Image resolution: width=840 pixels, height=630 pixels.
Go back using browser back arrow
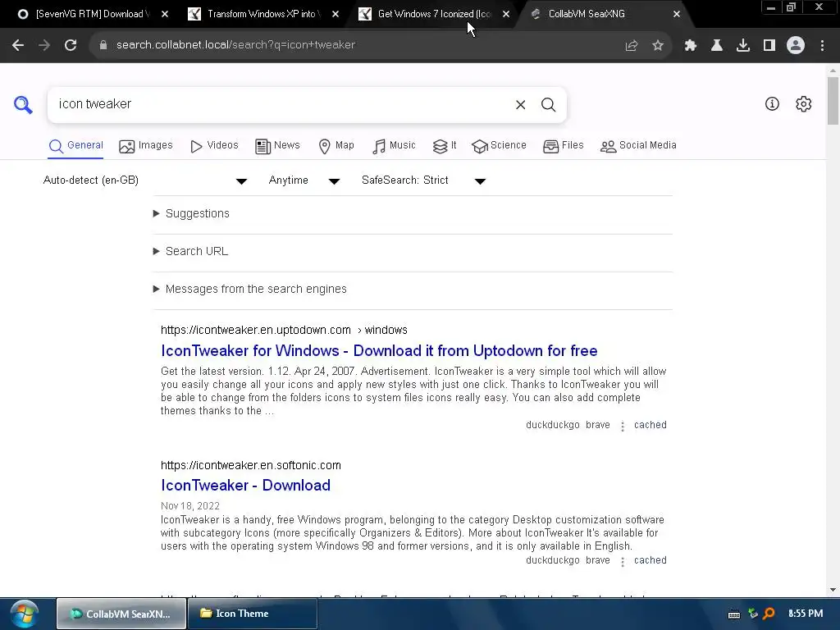coord(18,45)
